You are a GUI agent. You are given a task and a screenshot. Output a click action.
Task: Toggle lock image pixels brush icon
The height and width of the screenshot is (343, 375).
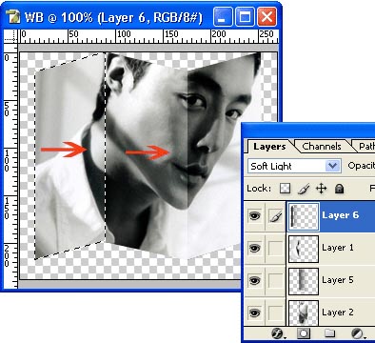click(x=304, y=189)
